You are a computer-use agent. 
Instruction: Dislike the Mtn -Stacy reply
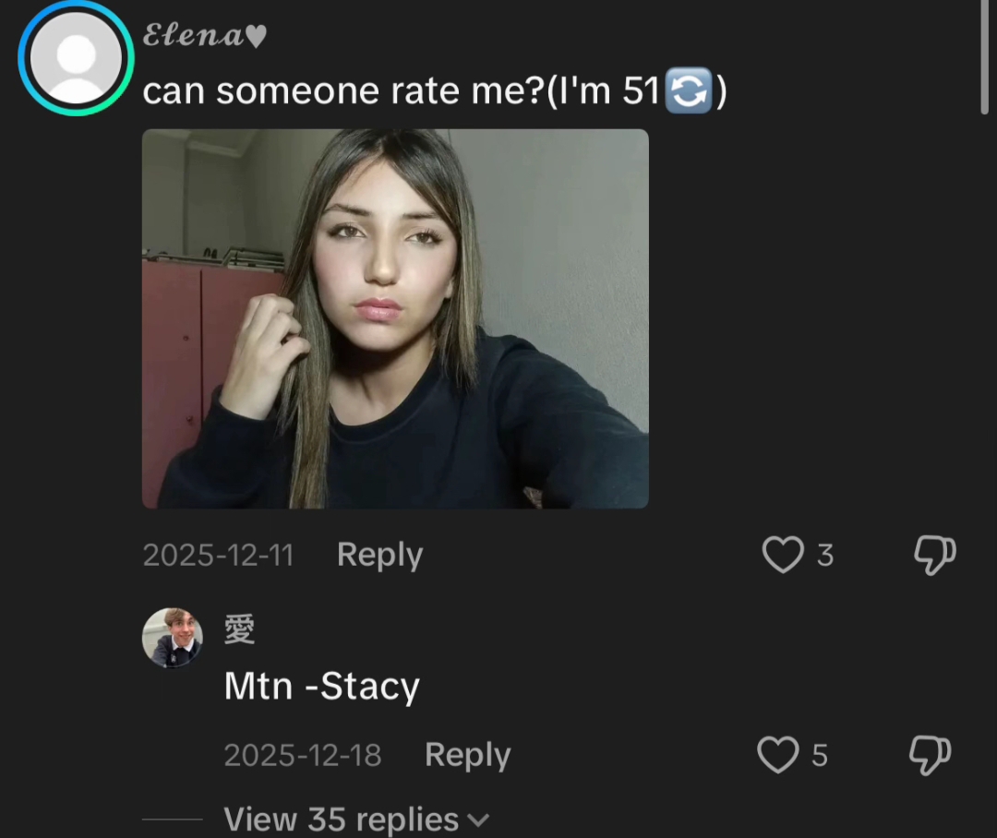tap(930, 755)
